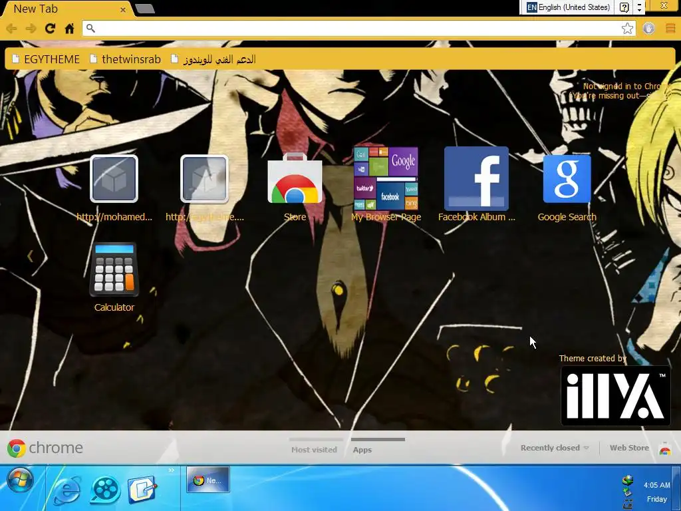The image size is (681, 511).
Task: Expand the quick launch overflow chevron
Action: [x=171, y=470]
